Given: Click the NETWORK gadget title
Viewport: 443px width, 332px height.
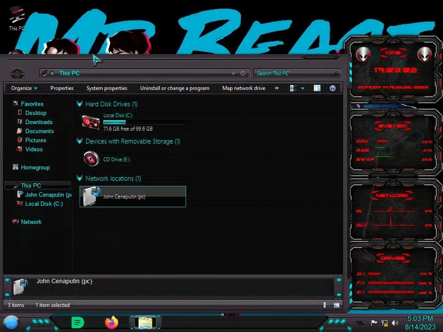Looking at the screenshot, I should point(392,195).
